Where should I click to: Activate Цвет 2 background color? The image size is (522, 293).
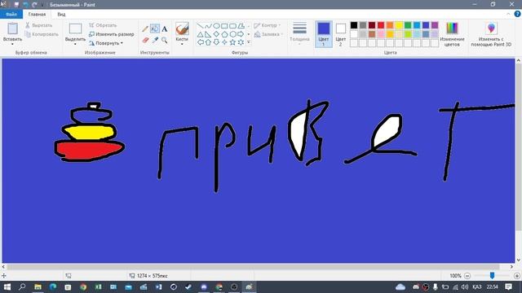pyautogui.click(x=341, y=34)
